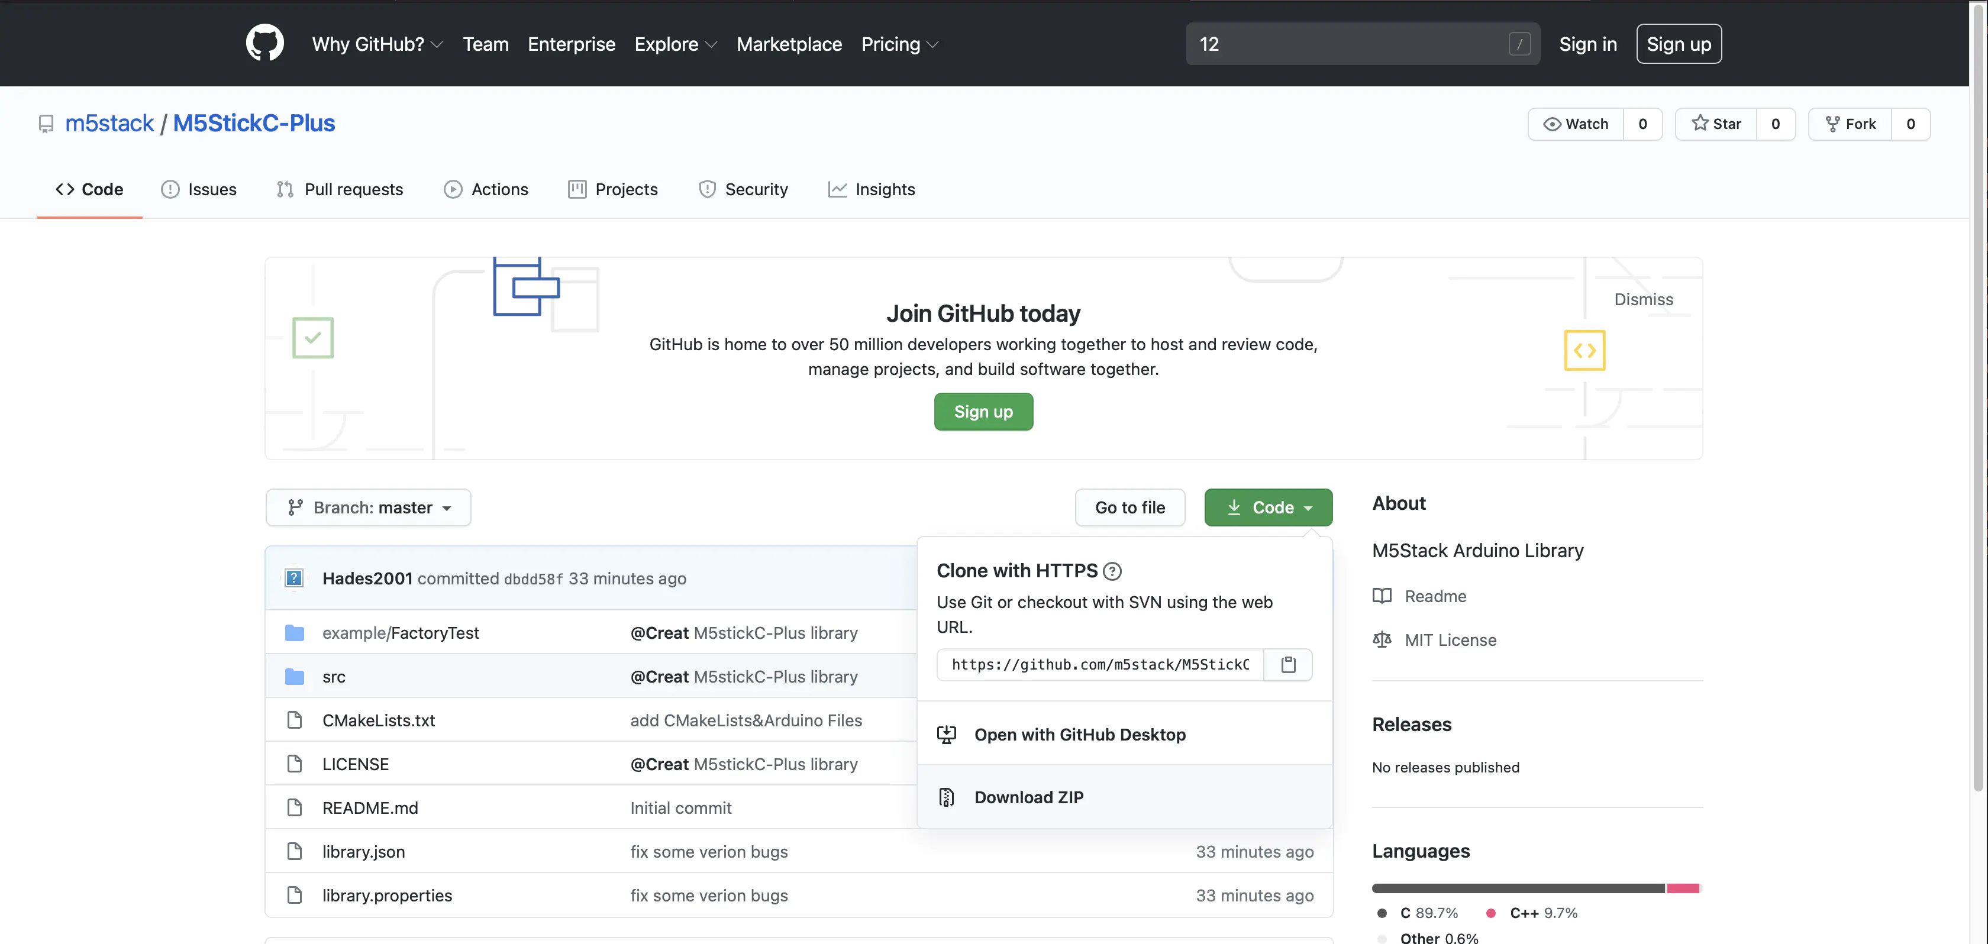Star the M5StickC-Plus repository
This screenshot has height=944, width=1988.
pos(1716,124)
